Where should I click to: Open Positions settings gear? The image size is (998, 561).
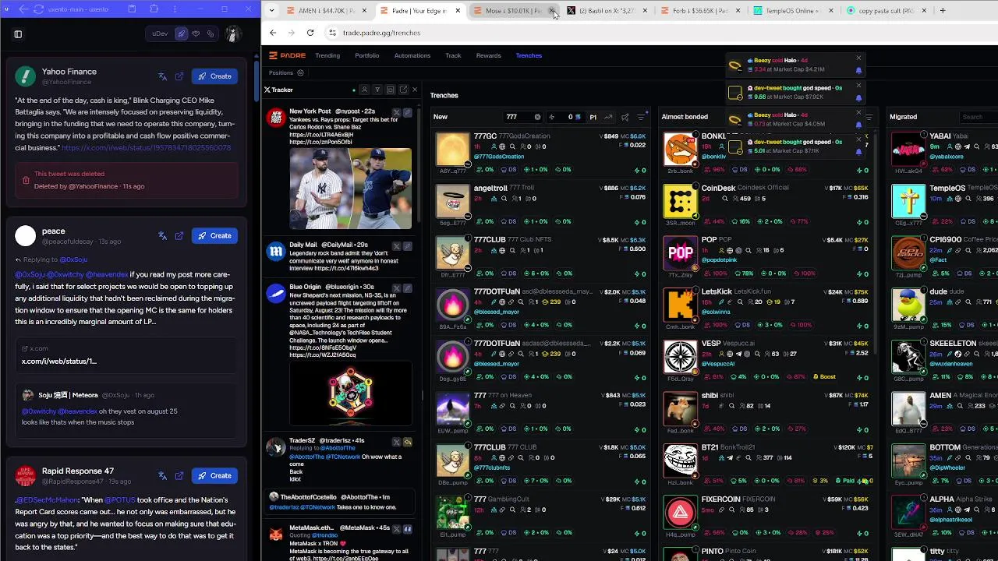pos(300,72)
